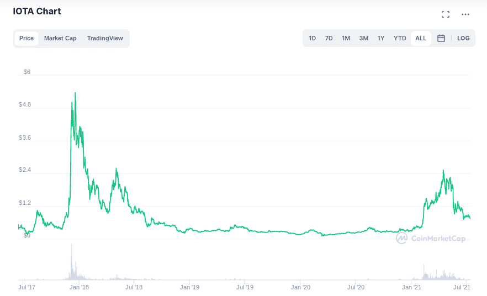This screenshot has height=296, width=487.
Task: Click the price peak near Jan '18
Action: coord(75,93)
